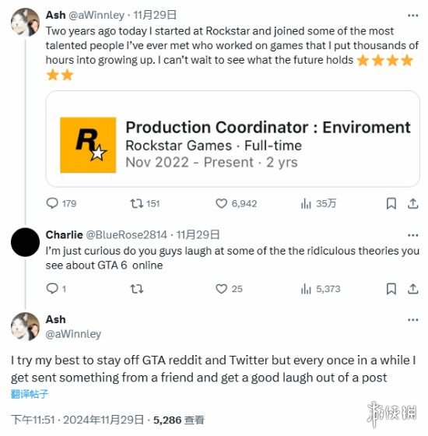Image resolution: width=428 pixels, height=436 pixels.
Task: Open @aWinnley handle in the bottom reply
Action: (73, 334)
